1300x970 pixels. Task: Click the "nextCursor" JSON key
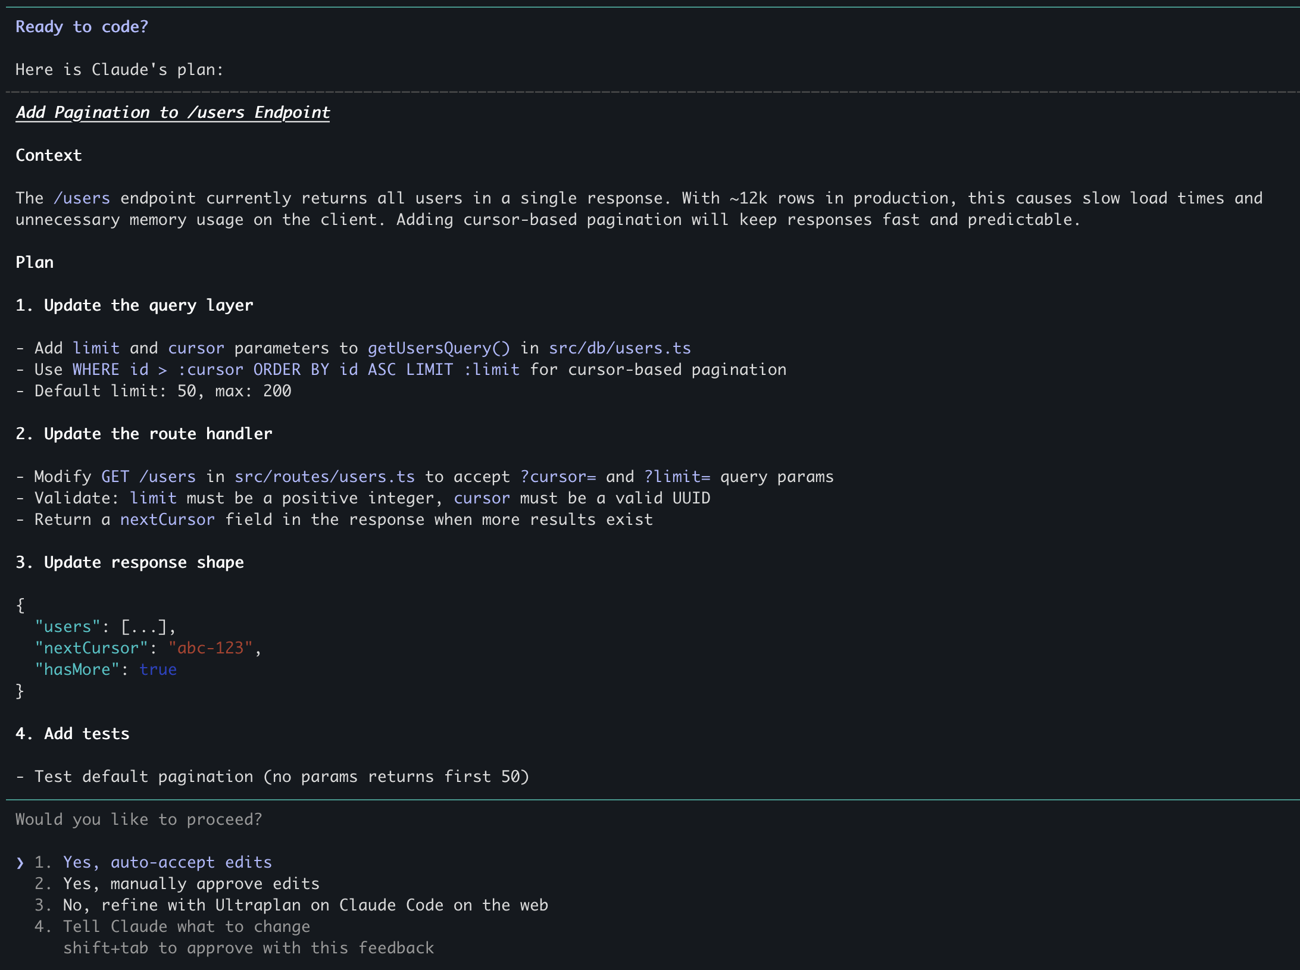click(91, 648)
